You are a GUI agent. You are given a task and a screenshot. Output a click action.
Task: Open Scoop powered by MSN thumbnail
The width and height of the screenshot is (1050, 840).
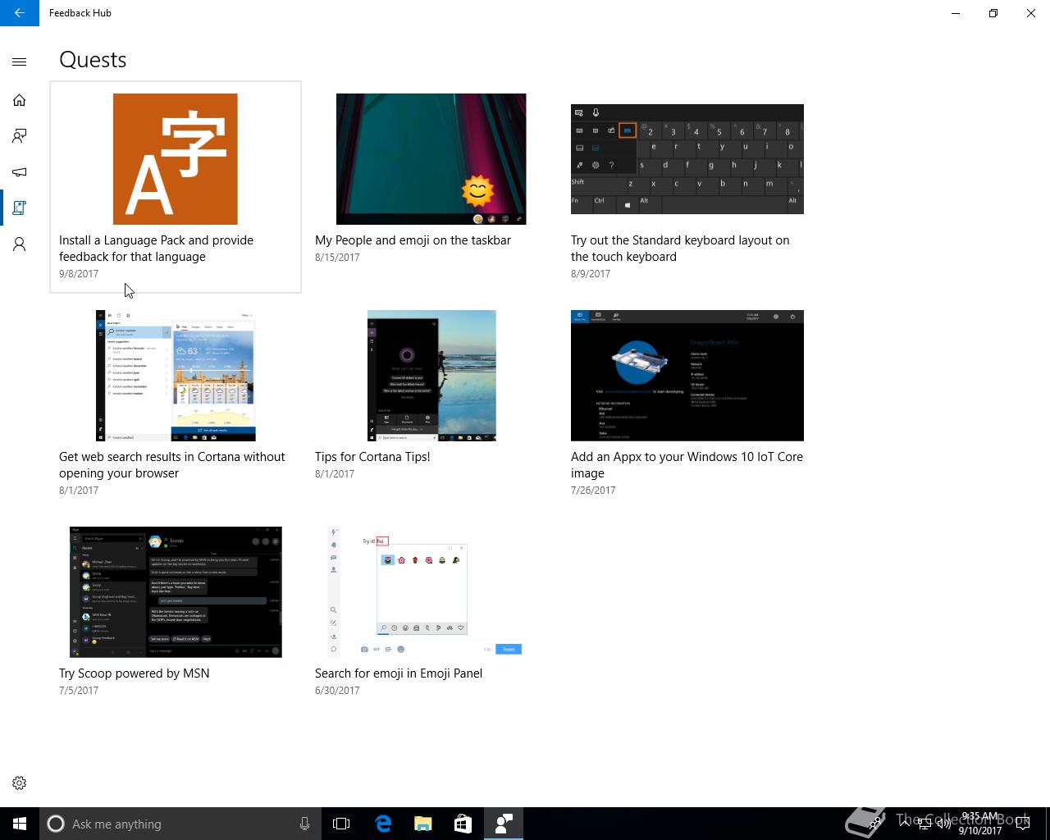click(176, 592)
